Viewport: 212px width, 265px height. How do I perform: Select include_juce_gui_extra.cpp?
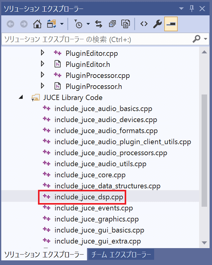(x=98, y=241)
